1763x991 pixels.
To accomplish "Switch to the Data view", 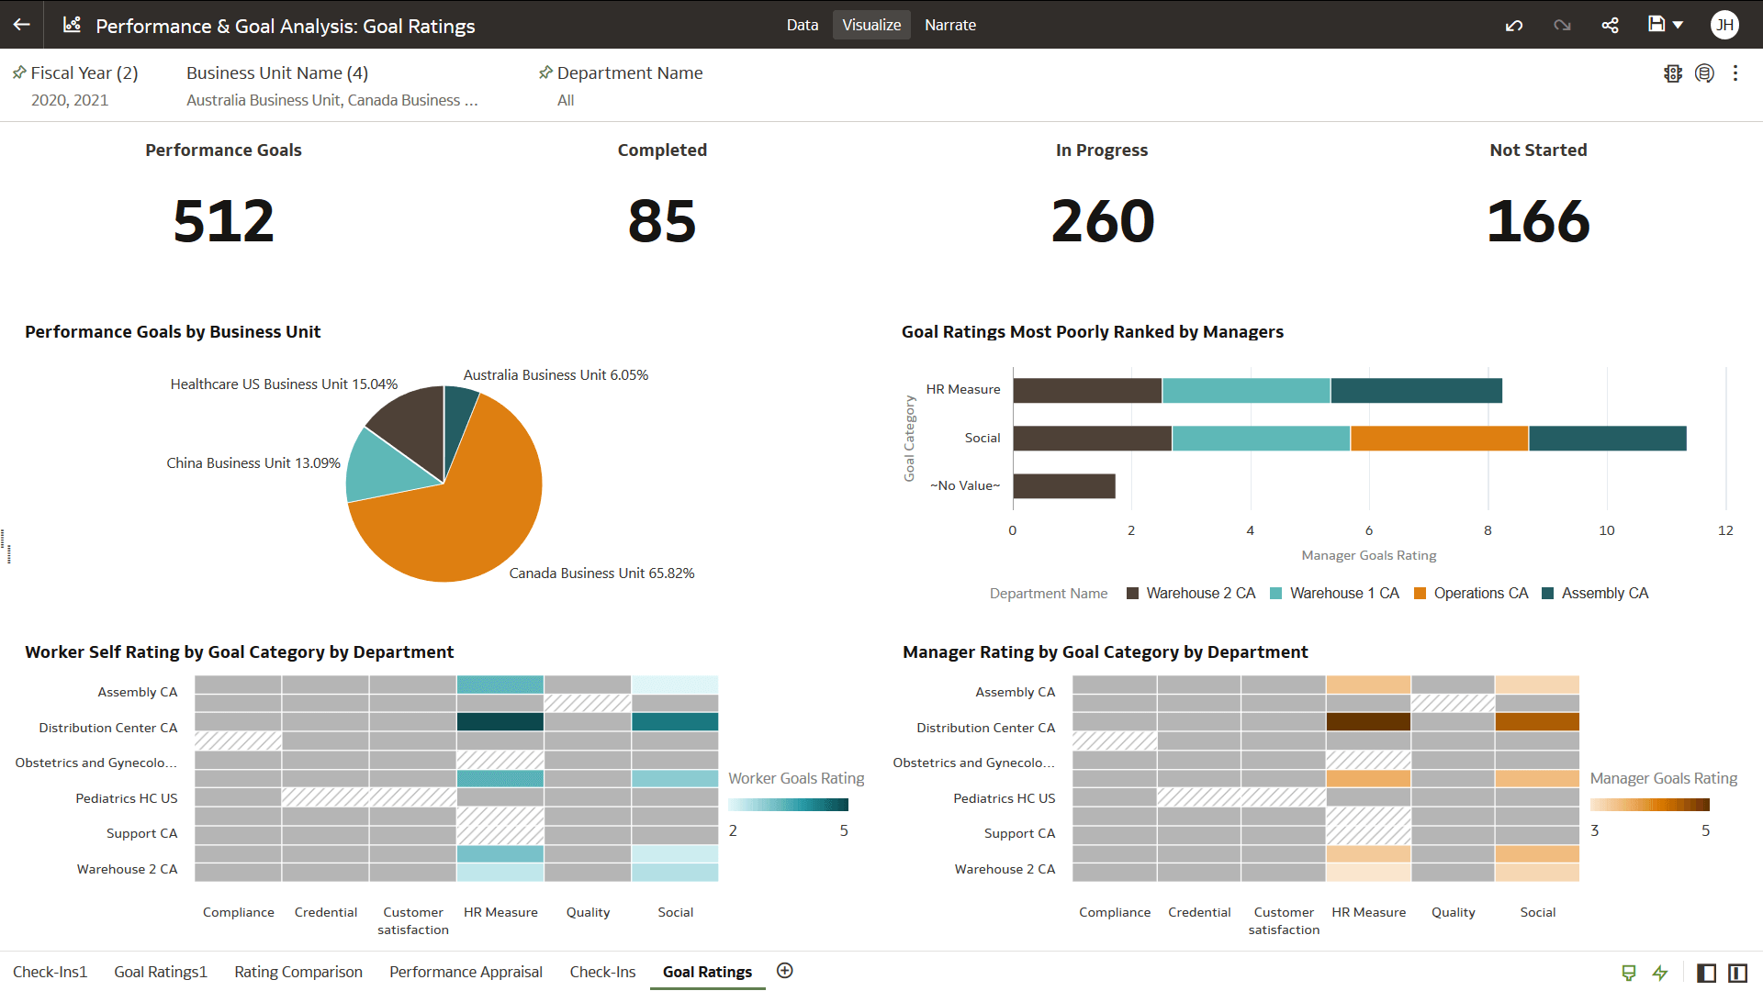I will click(x=802, y=25).
